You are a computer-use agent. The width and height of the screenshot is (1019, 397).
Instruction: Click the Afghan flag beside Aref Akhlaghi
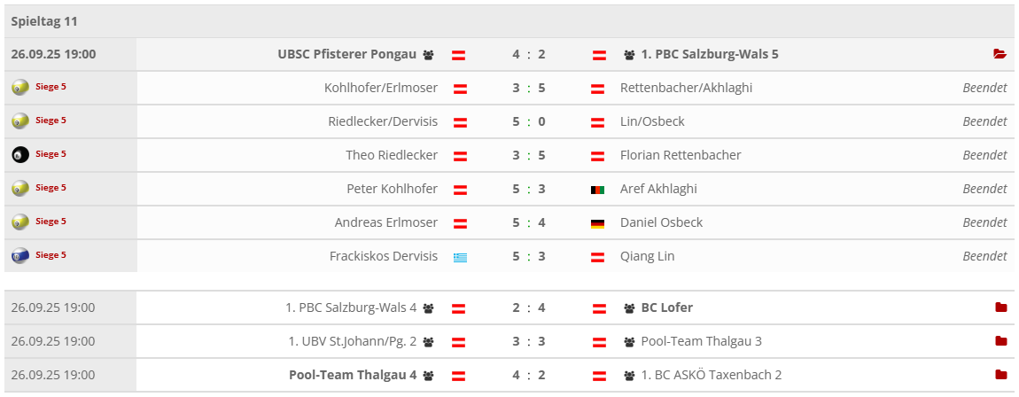pos(597,190)
